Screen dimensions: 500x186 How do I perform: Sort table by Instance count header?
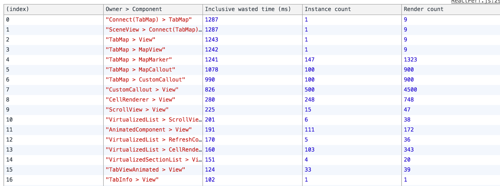(x=327, y=9)
